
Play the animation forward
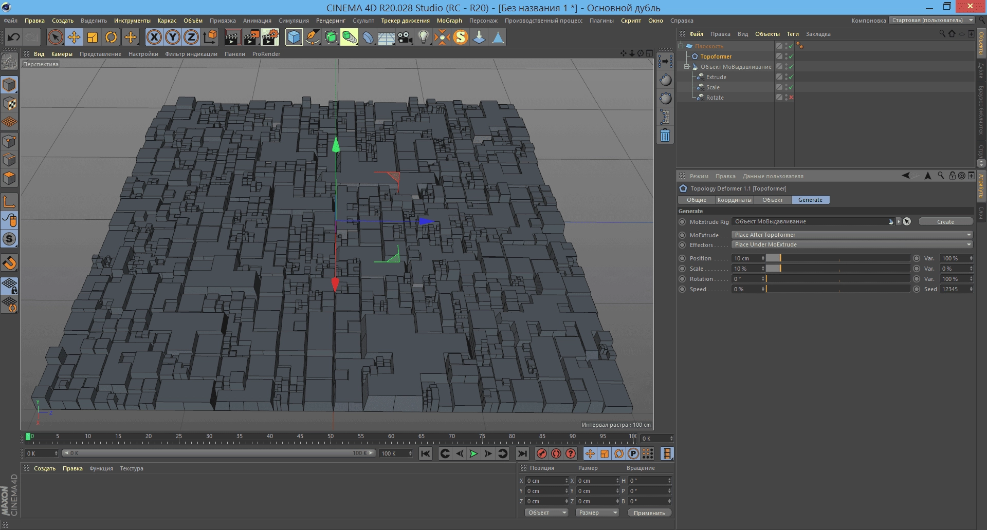[473, 453]
